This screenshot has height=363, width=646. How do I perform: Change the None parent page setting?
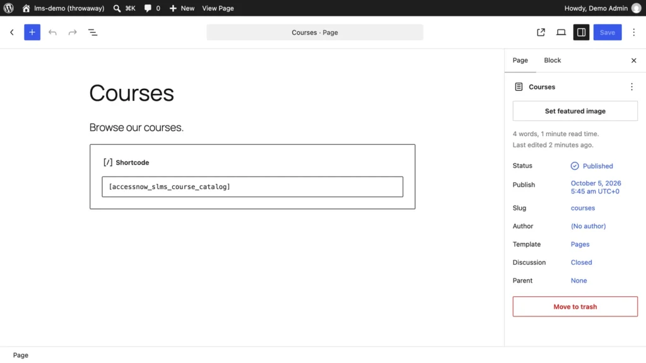578,280
